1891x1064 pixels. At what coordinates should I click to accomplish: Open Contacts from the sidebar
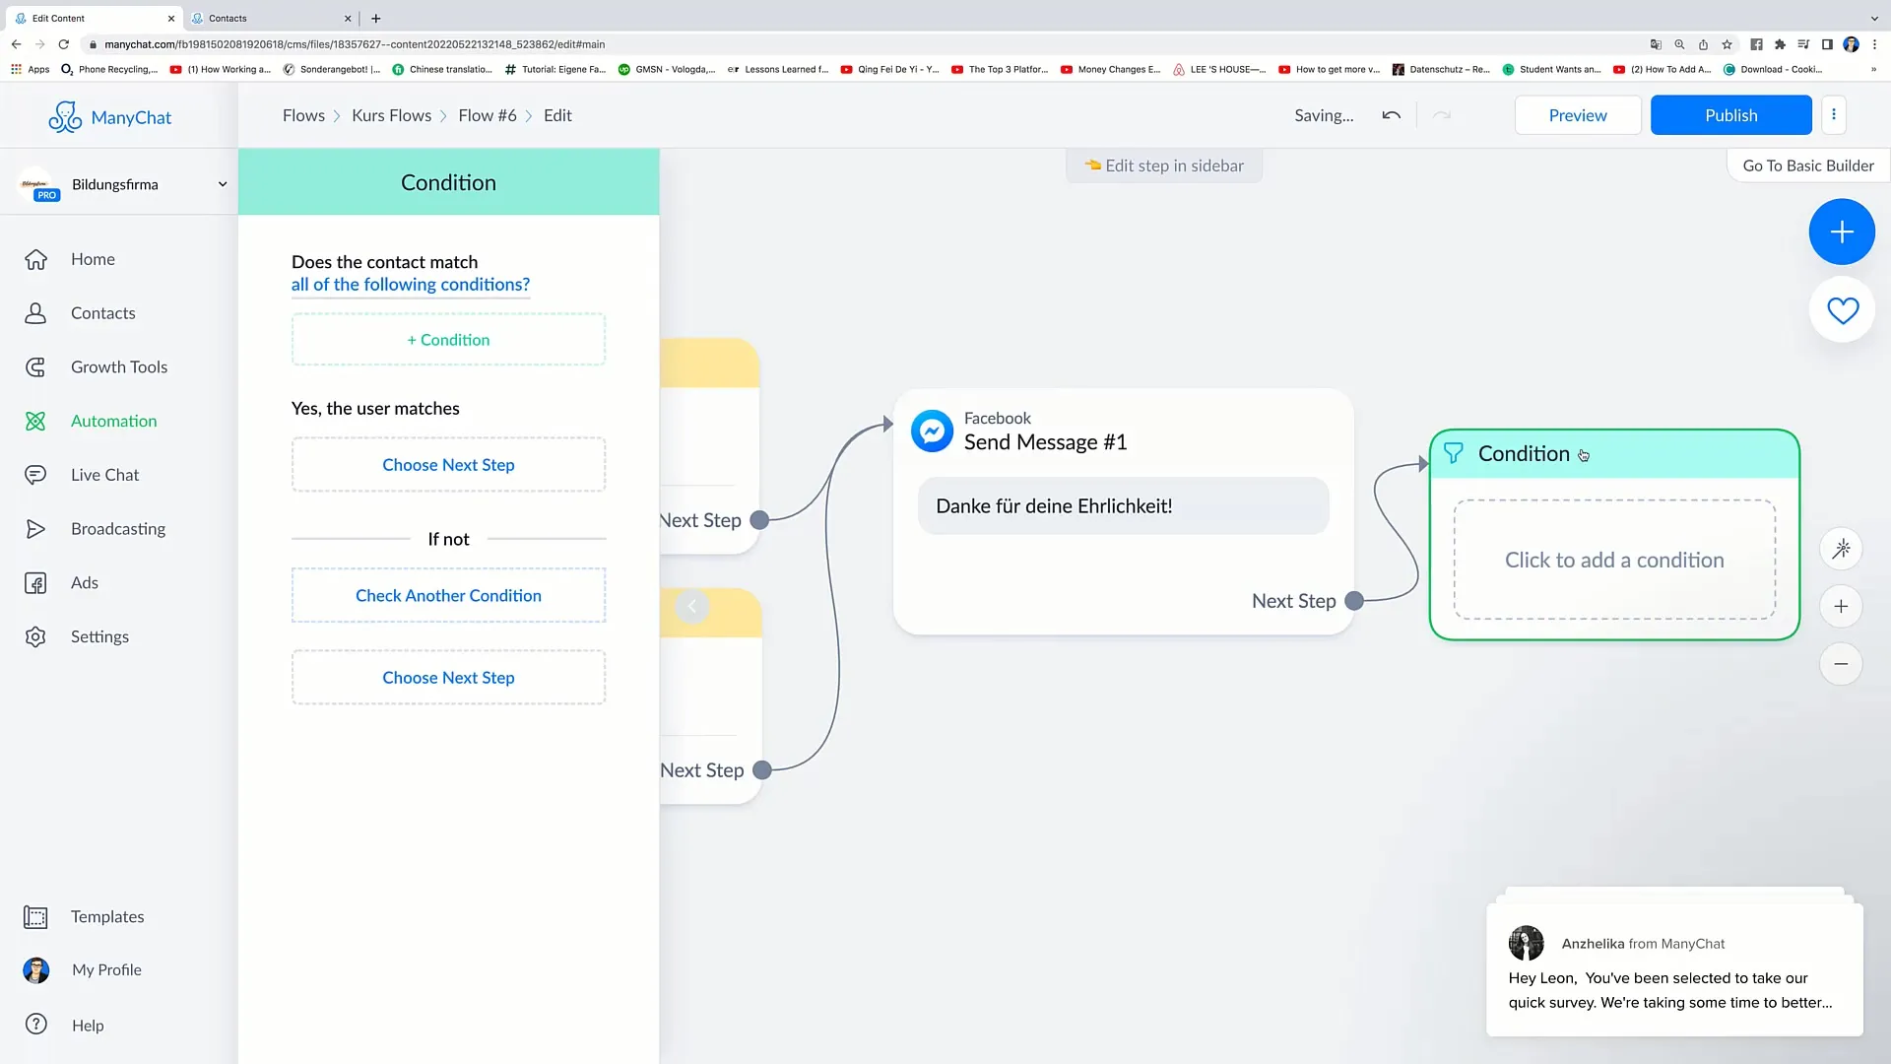pyautogui.click(x=102, y=313)
